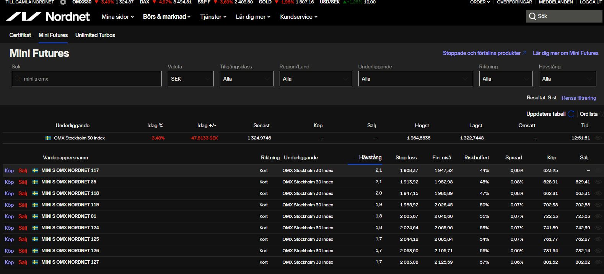Toggle eye icon on MINI S OMX NORDNET 127 row
This screenshot has width=604, height=274.
[x=598, y=262]
